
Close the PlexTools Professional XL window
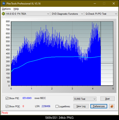(114, 4)
